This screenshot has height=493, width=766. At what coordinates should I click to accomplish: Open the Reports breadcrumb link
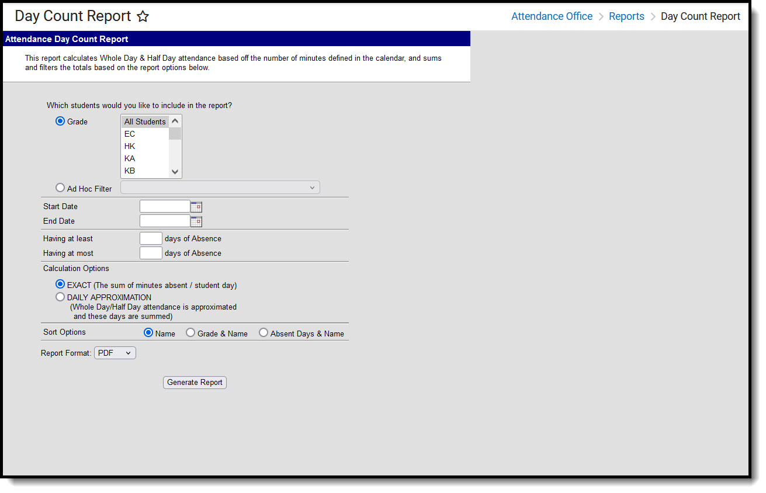tap(626, 16)
